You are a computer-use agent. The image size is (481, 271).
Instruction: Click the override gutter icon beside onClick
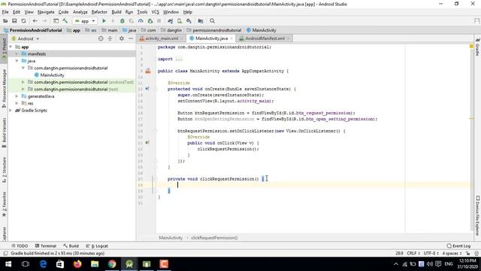click(147, 143)
